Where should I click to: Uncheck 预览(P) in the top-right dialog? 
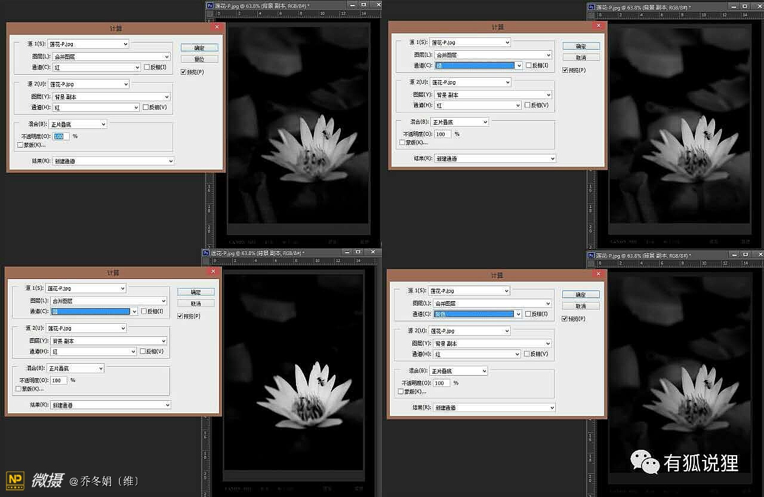[x=565, y=70]
